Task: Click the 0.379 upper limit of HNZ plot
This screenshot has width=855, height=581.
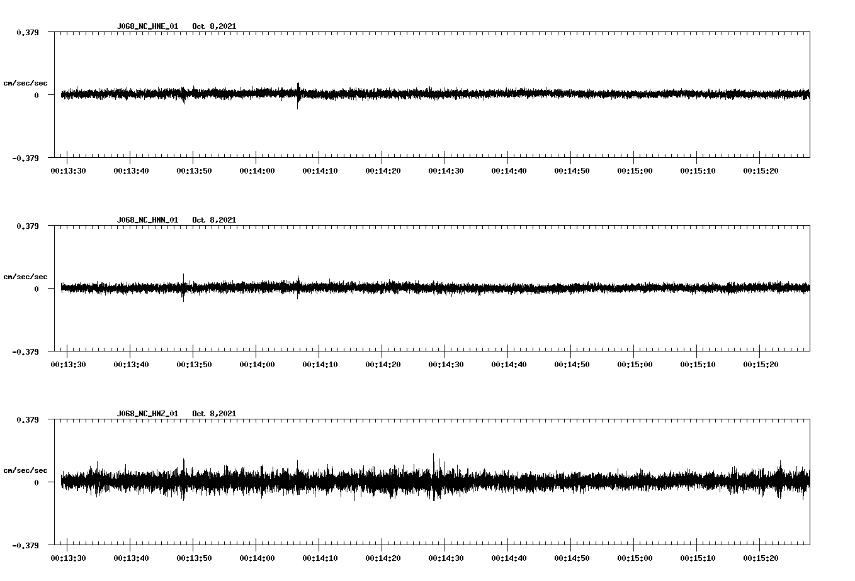Action: (27, 419)
